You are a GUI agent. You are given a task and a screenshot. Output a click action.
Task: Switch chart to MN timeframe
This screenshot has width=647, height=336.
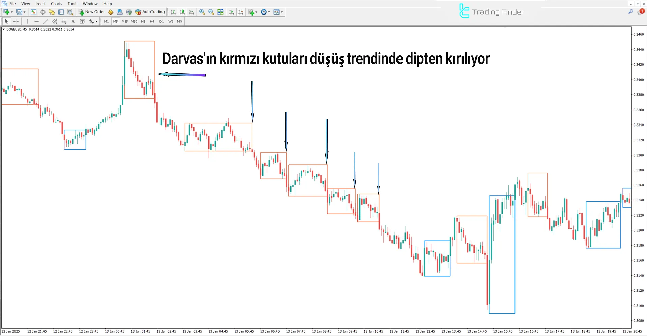pyautogui.click(x=180, y=21)
